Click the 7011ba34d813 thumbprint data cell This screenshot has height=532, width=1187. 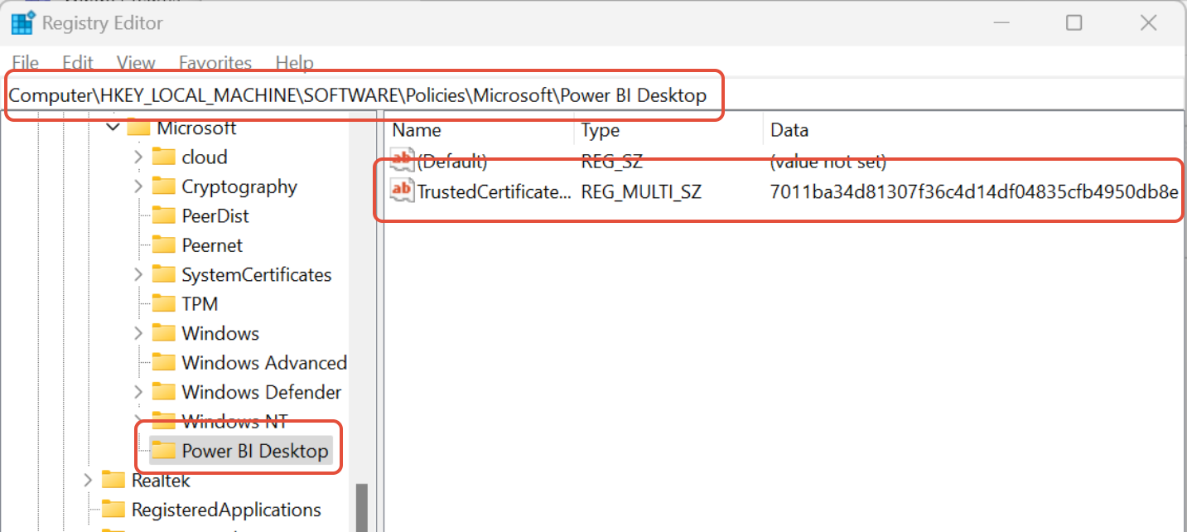pyautogui.click(x=974, y=192)
